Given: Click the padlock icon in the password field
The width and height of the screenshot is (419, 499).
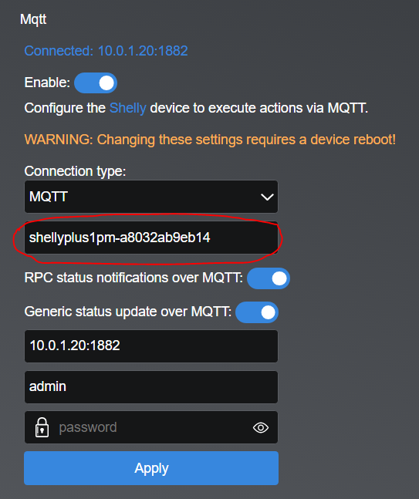Looking at the screenshot, I should point(42,427).
